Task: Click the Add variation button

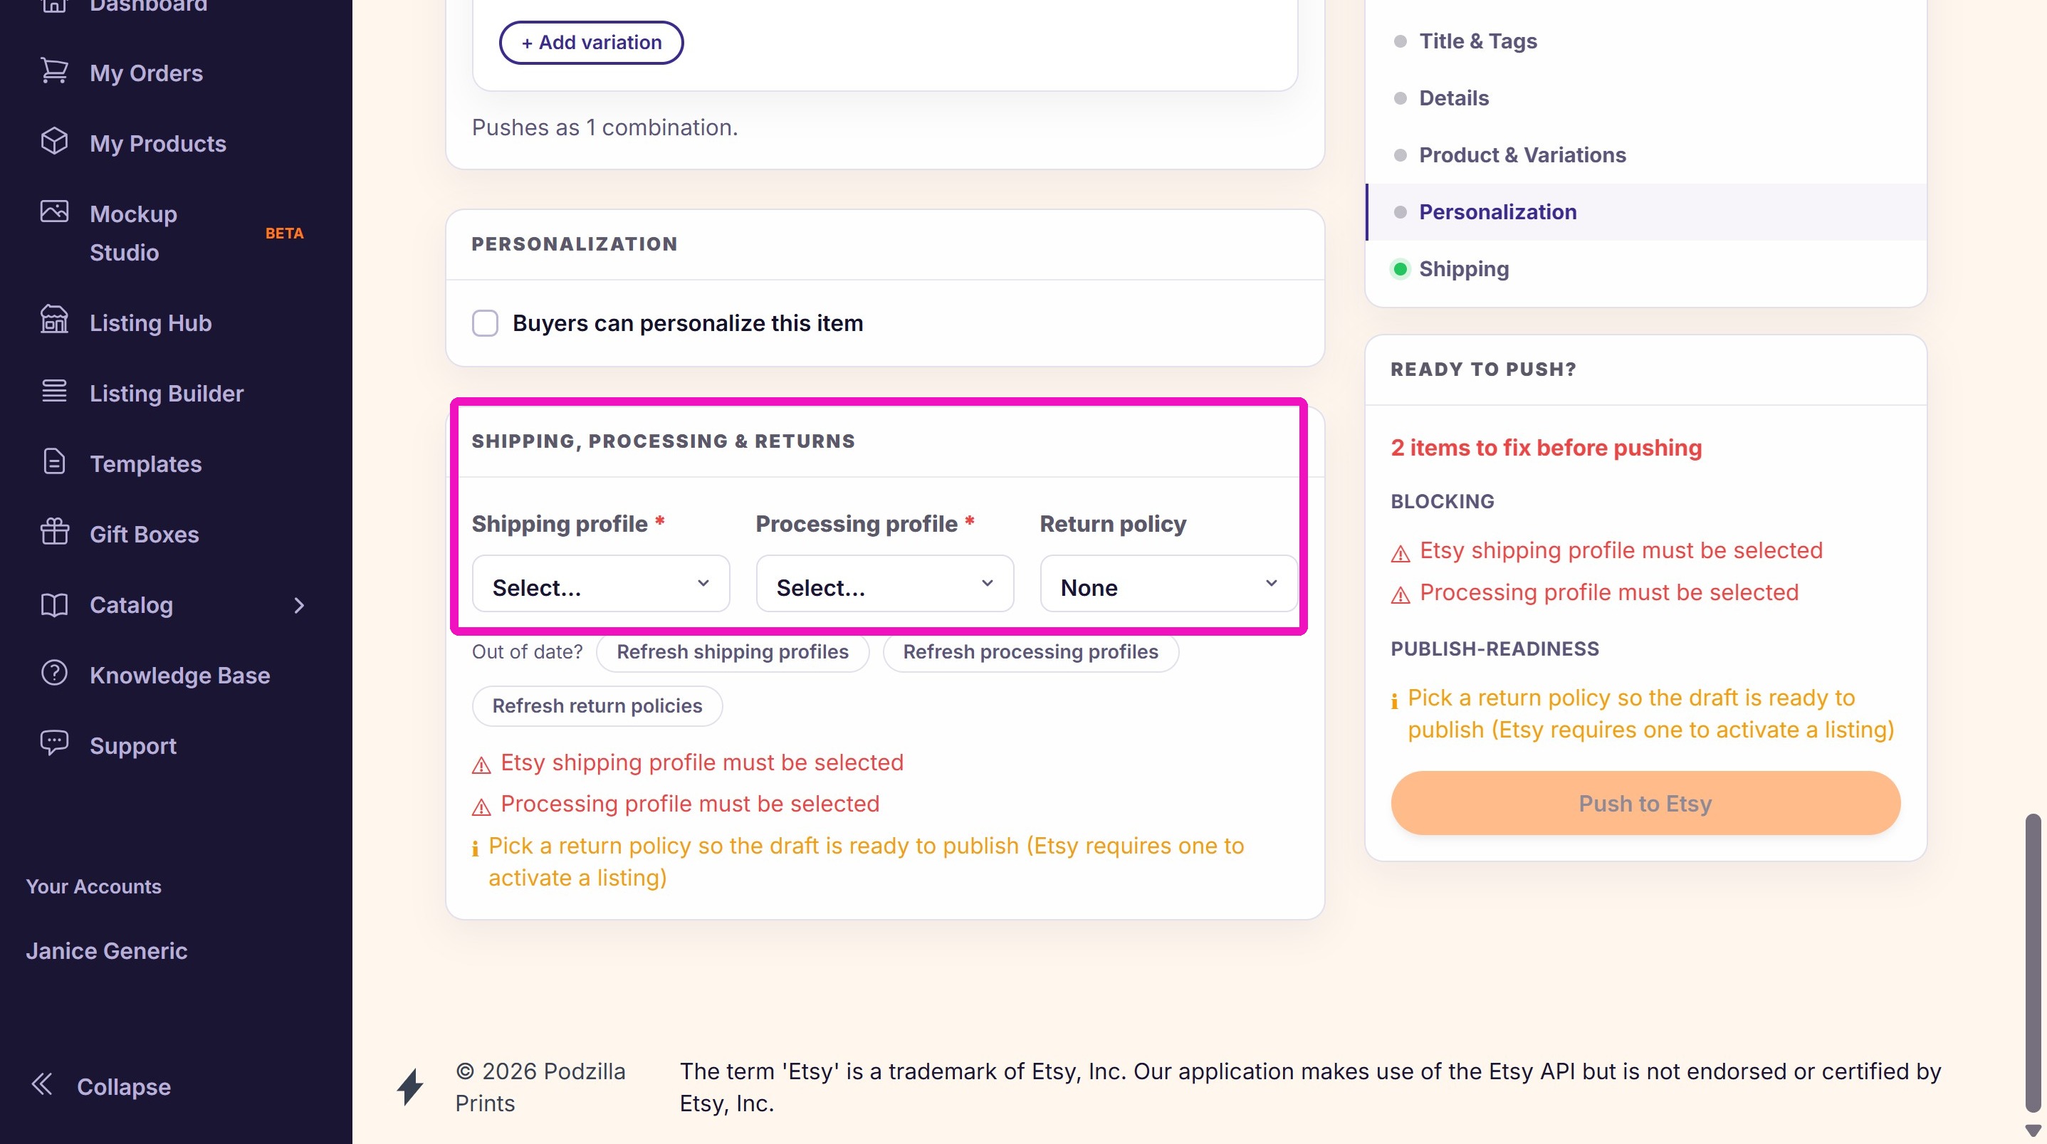Action: point(590,42)
